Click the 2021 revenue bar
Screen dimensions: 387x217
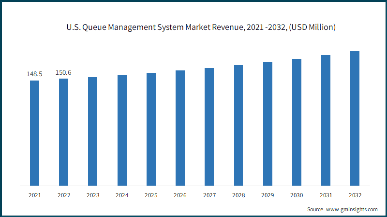point(34,133)
